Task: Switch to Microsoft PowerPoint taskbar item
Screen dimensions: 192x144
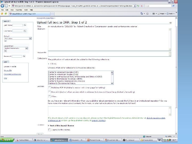Action: pyautogui.click(x=95, y=140)
